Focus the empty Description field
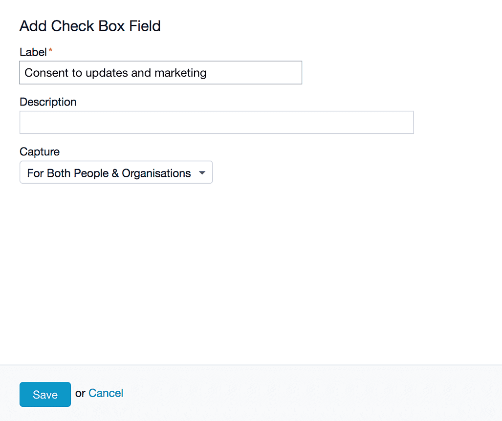Image resolution: width=502 pixels, height=421 pixels. coord(217,122)
